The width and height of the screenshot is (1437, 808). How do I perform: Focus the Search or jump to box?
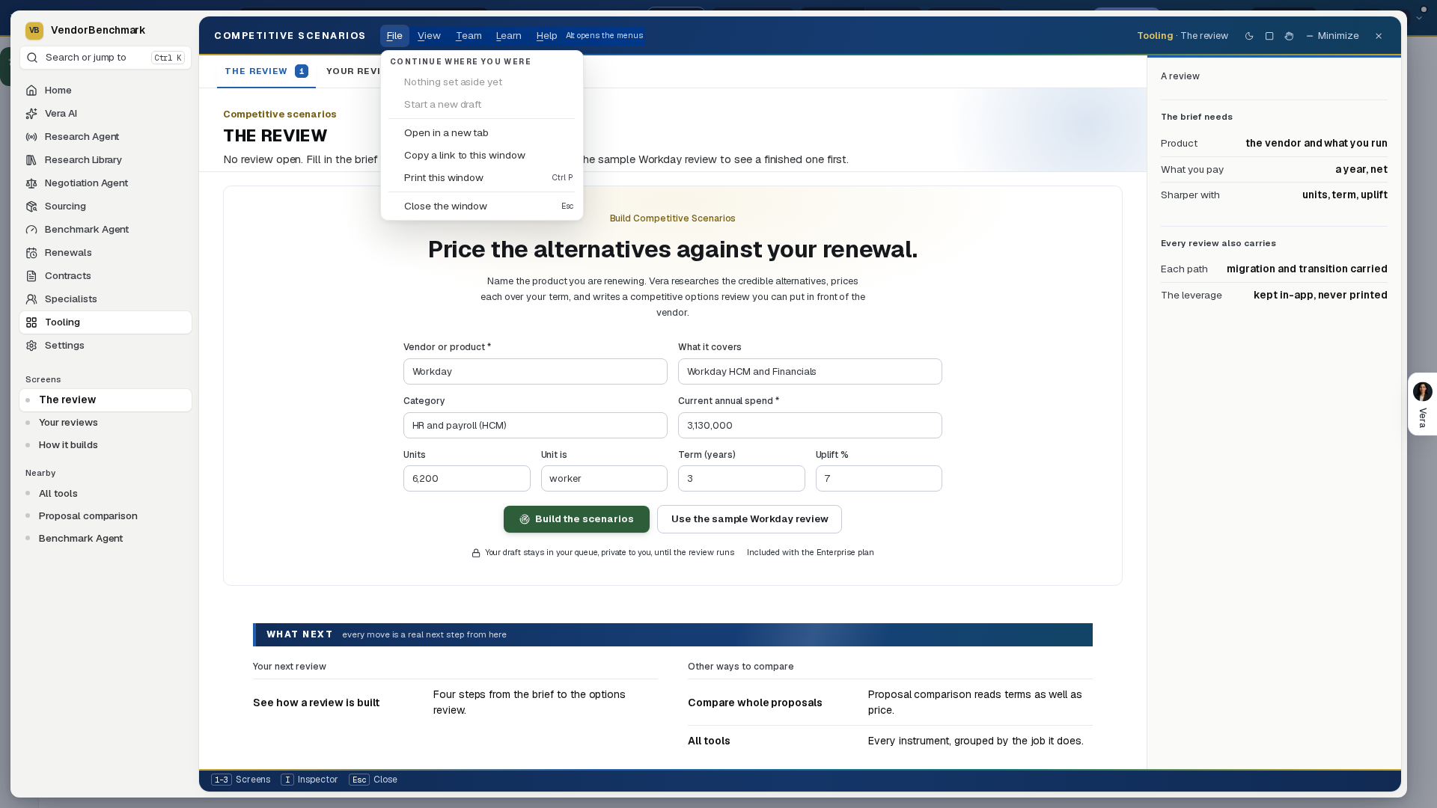point(106,58)
